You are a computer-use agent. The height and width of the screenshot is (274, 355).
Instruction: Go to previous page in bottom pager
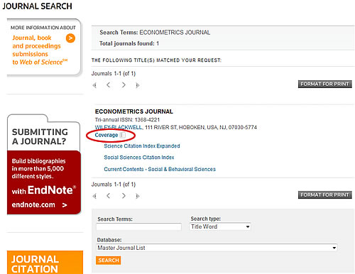109,196
